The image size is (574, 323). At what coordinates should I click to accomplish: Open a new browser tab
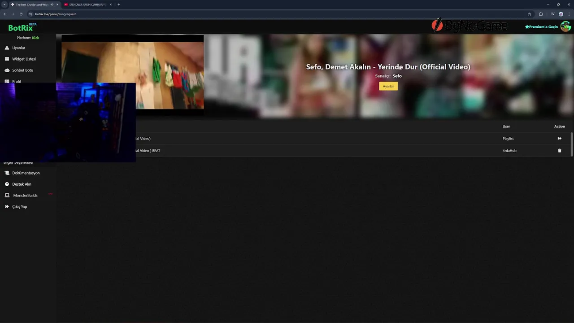pyautogui.click(x=119, y=4)
